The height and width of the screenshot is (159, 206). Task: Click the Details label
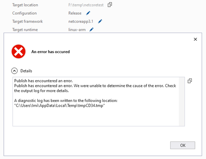[26, 71]
